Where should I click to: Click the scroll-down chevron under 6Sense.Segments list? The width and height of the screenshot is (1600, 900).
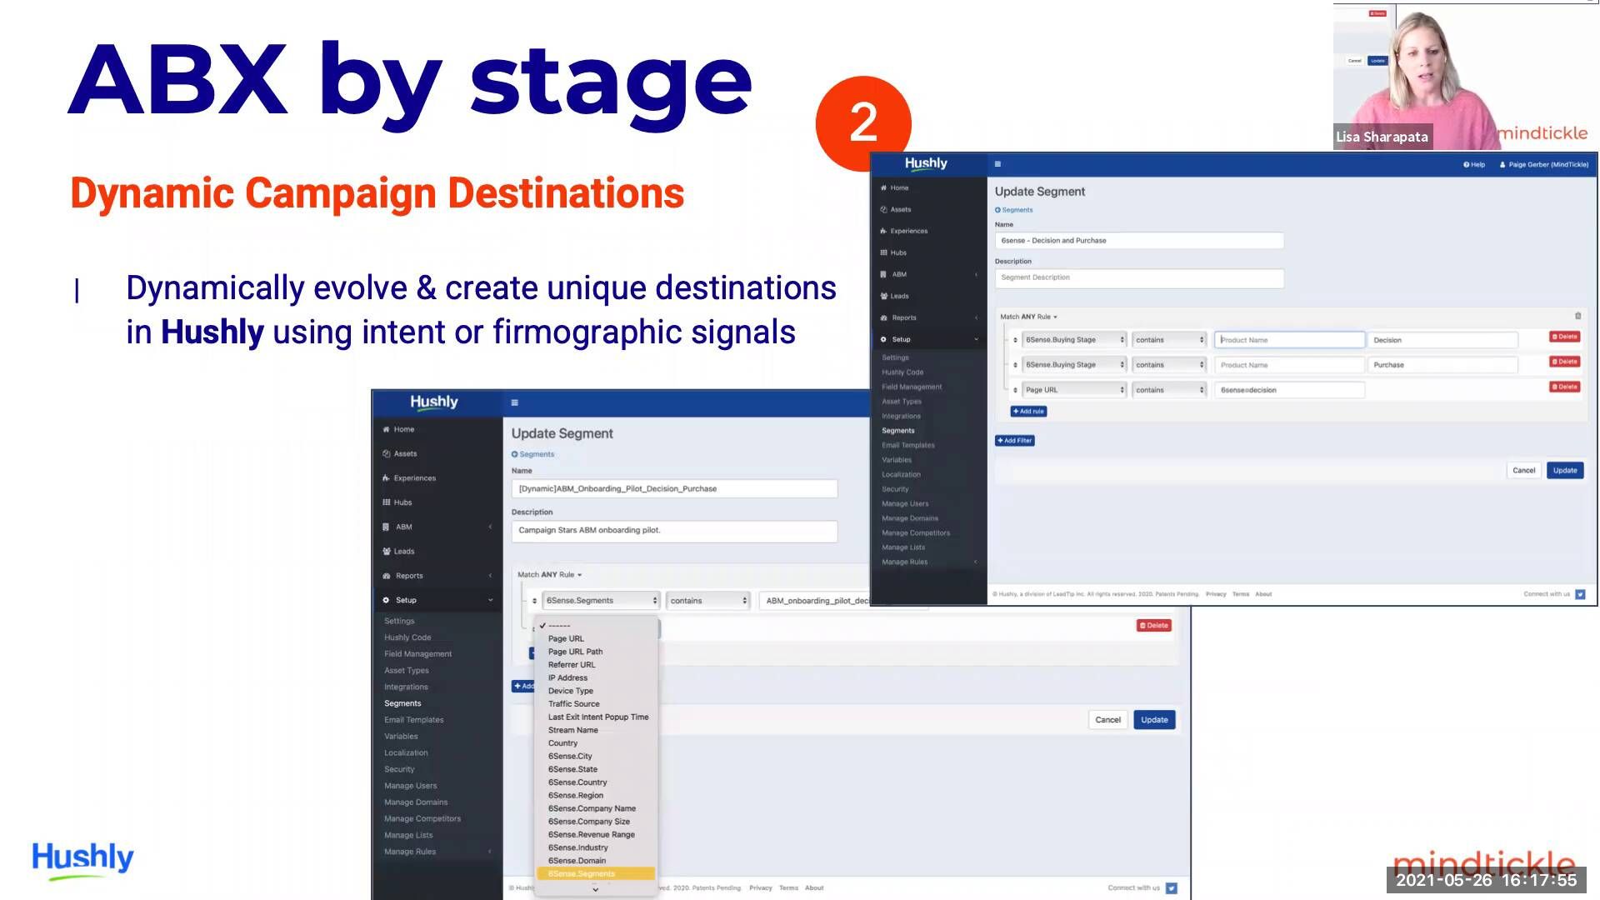[x=595, y=889]
